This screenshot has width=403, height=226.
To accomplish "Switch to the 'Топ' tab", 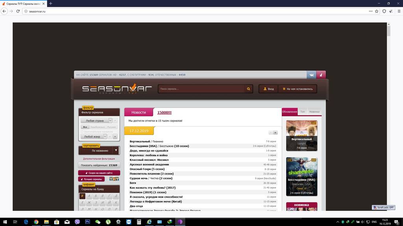I will tap(303, 112).
